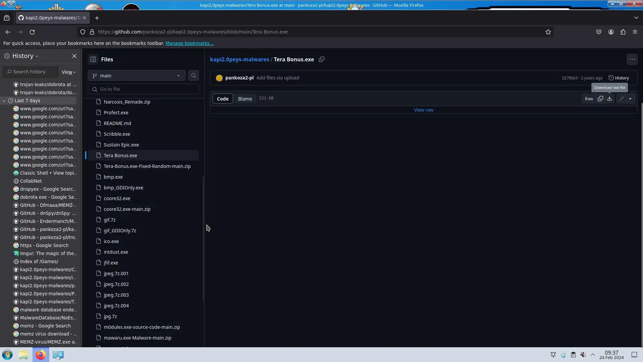Open the three-dot more options menu
The image size is (643, 362).
point(632,59)
